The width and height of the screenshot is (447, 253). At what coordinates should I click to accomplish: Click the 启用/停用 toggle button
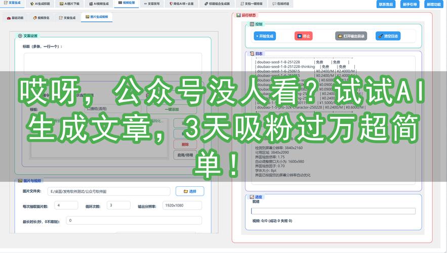pos(185,155)
